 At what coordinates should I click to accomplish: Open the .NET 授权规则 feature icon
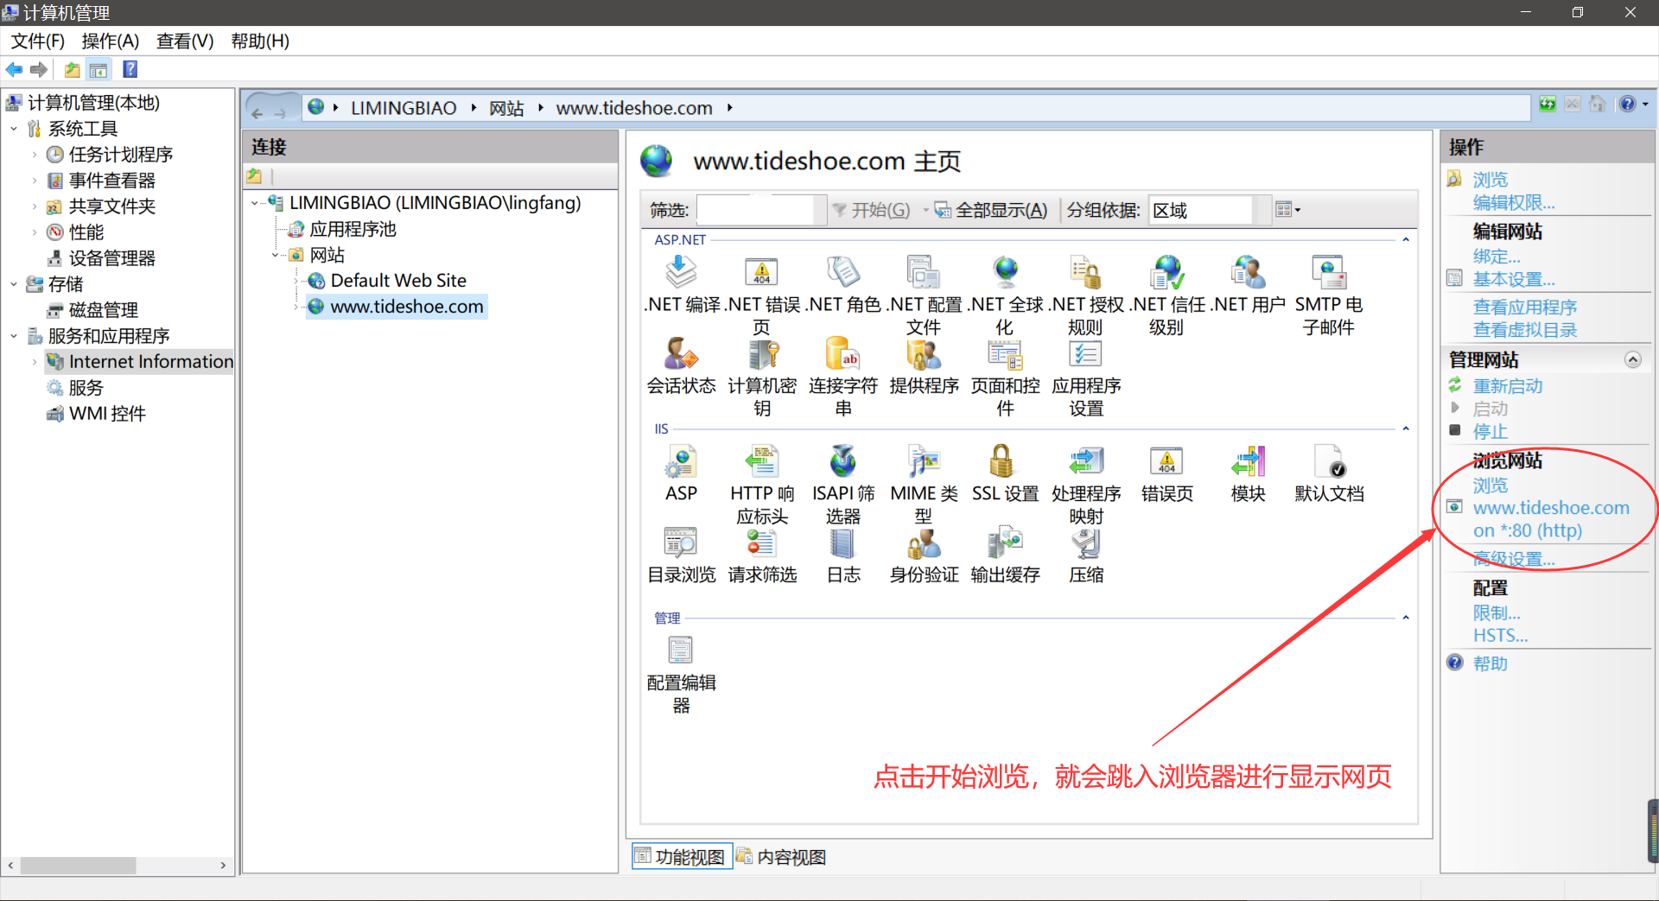click(x=1085, y=273)
